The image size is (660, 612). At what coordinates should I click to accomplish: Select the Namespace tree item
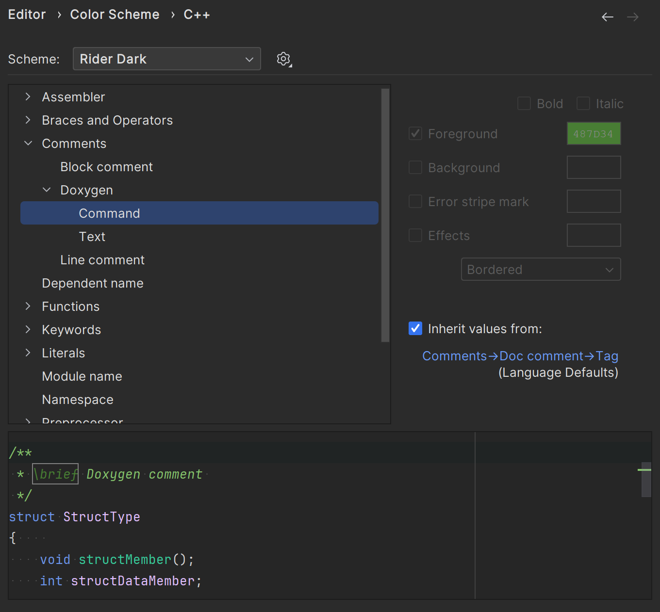[x=78, y=399]
